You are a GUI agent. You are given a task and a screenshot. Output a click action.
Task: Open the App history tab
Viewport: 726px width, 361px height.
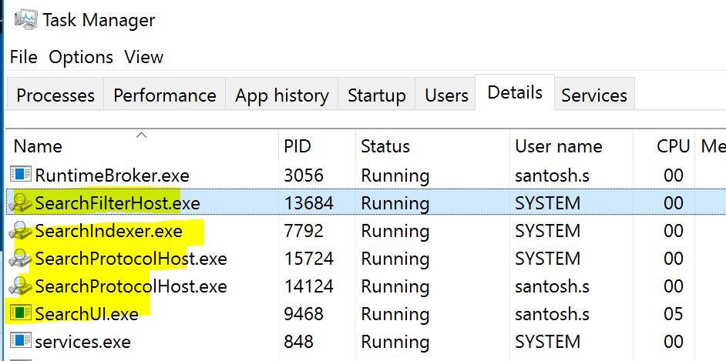pyautogui.click(x=281, y=95)
